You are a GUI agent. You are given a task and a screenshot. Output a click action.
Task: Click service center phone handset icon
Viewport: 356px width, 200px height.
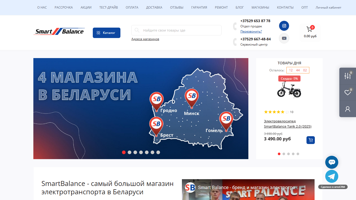pyautogui.click(x=235, y=42)
